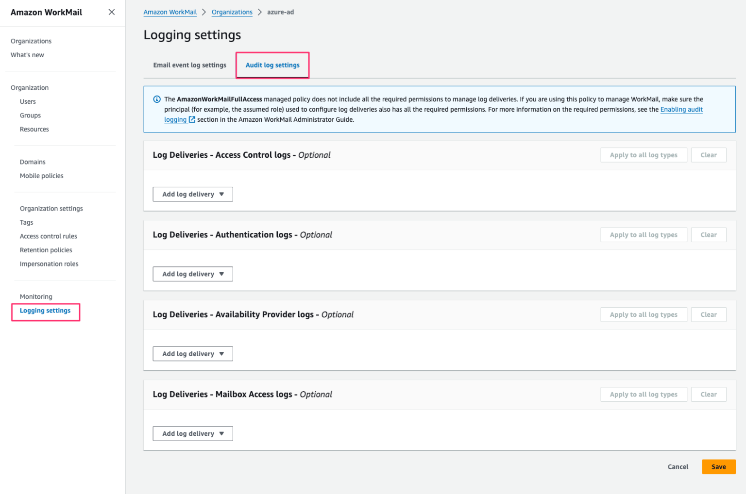Go to Impersonation roles settings
Image resolution: width=746 pixels, height=494 pixels.
pyautogui.click(x=49, y=263)
